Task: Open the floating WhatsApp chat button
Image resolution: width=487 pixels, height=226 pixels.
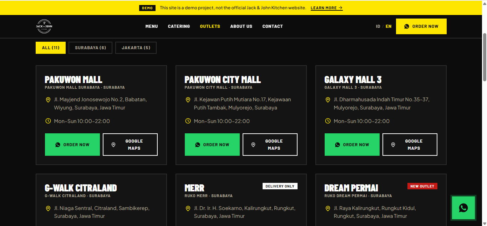Action: [x=463, y=208]
